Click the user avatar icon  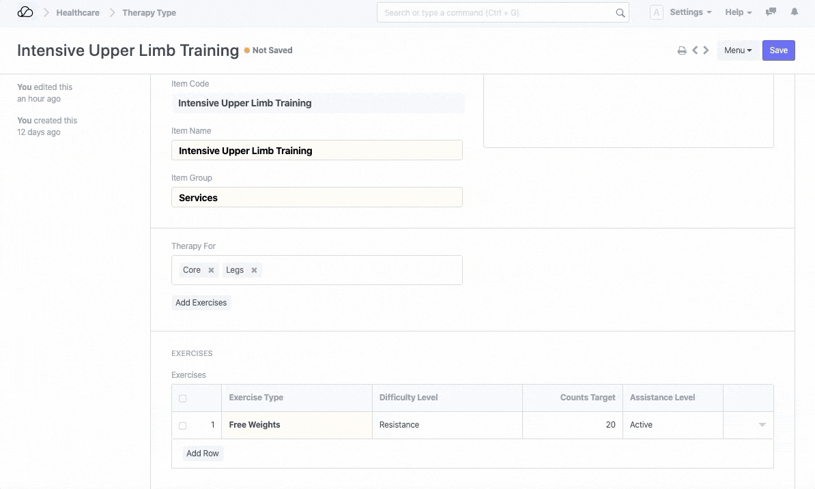click(x=656, y=12)
